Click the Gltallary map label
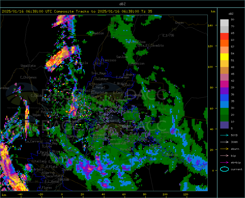Image resolution: width=245 pixels, height=198 pixels. click(39, 161)
